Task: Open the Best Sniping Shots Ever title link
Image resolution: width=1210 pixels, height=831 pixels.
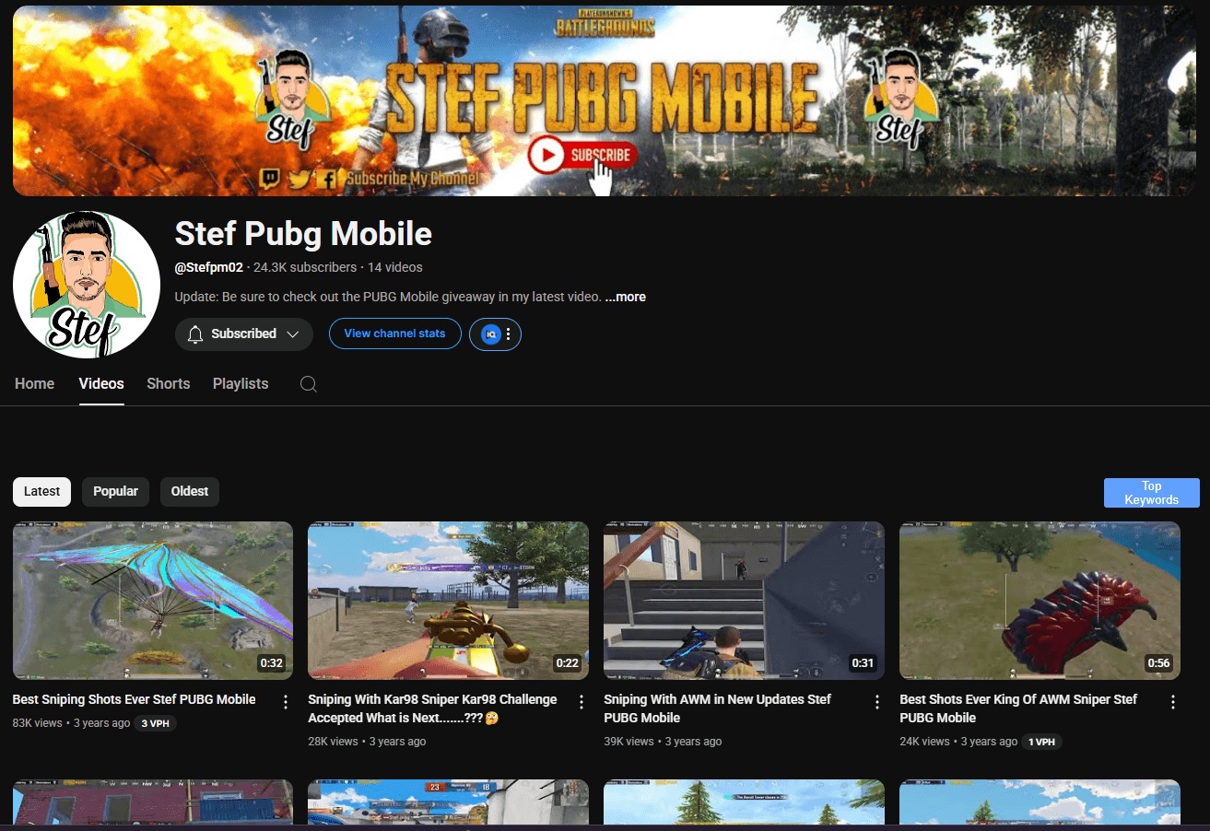Action: (134, 699)
